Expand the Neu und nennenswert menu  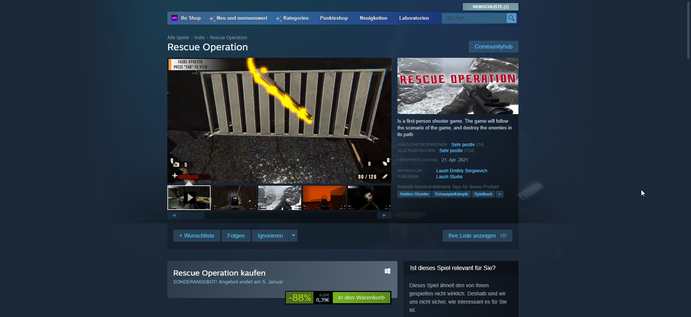coord(242,18)
